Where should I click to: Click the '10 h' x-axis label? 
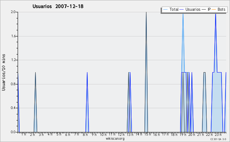coord(103,135)
